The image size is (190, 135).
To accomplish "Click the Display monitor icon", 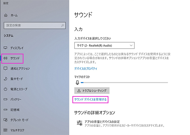I will point(5,48).
